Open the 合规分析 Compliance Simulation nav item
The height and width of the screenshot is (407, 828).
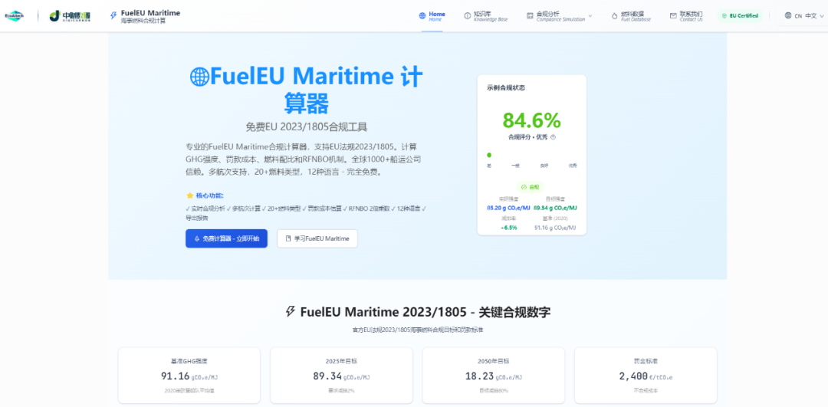(x=559, y=16)
